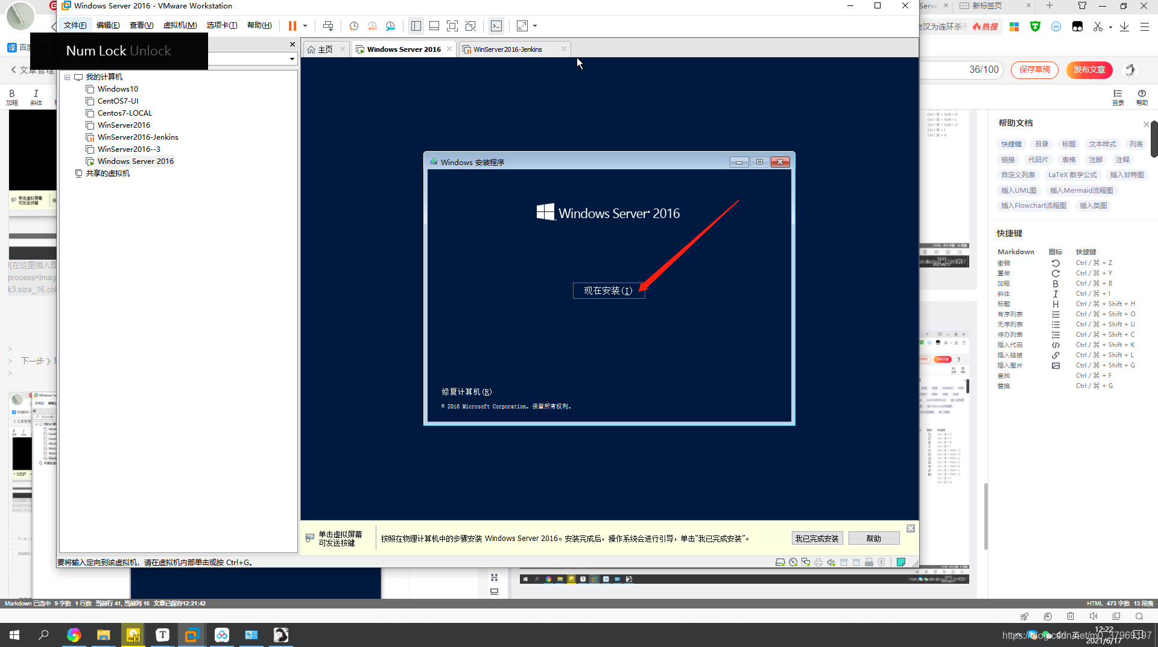The image size is (1158, 647).
Task: Click the bold 加粗 editor icon
Action: [x=12, y=97]
